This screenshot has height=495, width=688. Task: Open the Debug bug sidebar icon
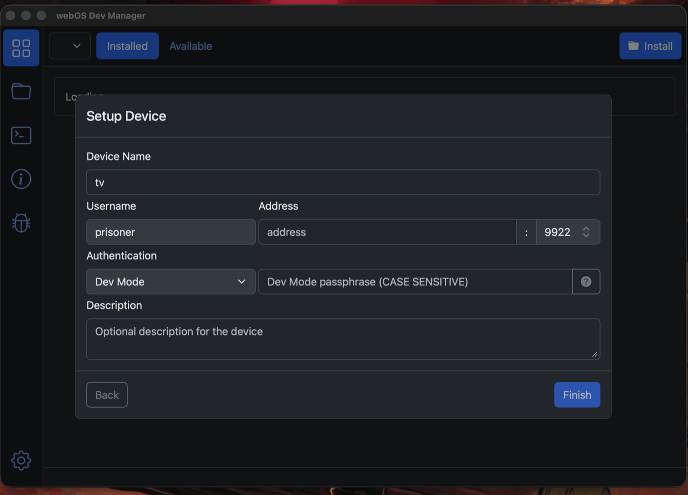21,222
